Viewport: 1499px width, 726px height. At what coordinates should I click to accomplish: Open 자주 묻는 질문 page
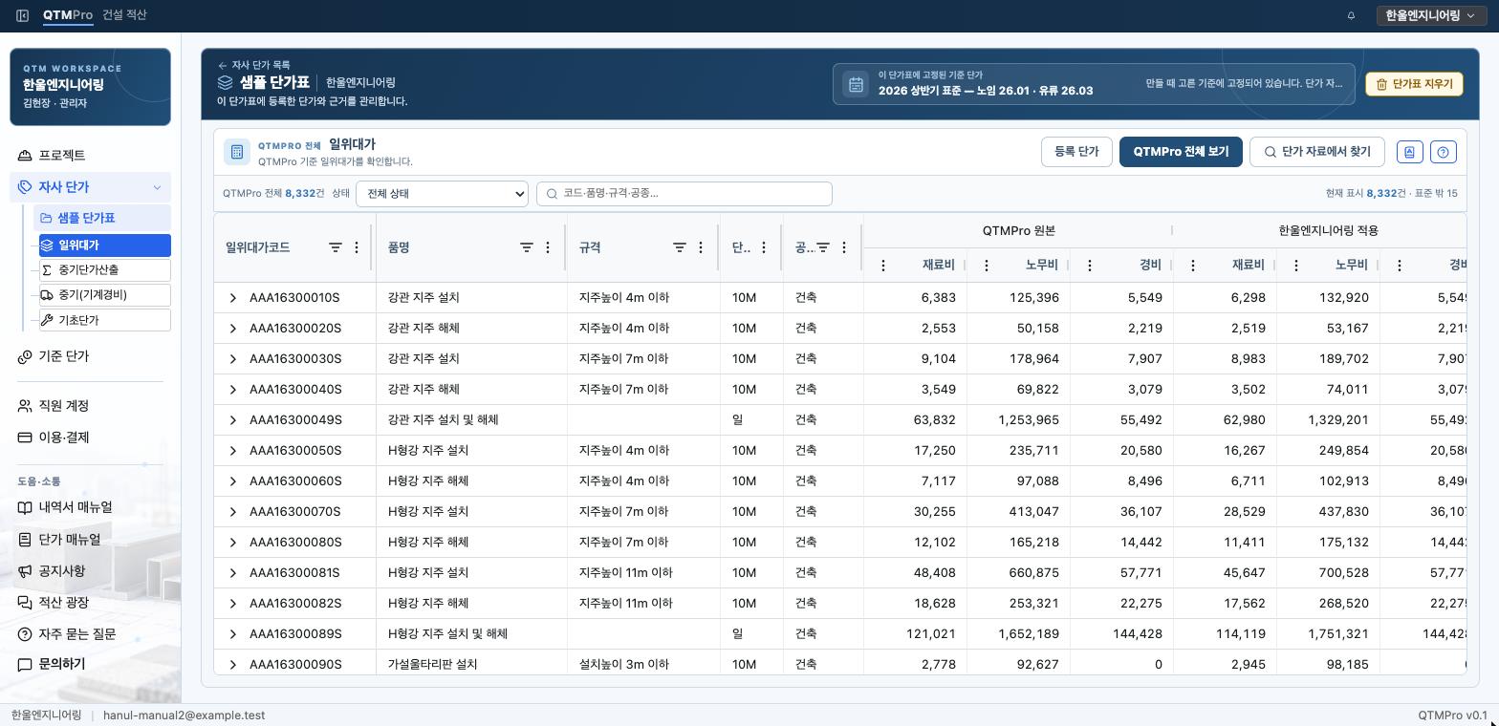pos(91,634)
